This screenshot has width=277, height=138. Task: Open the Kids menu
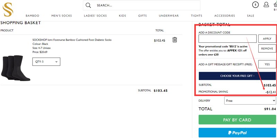[123, 16]
